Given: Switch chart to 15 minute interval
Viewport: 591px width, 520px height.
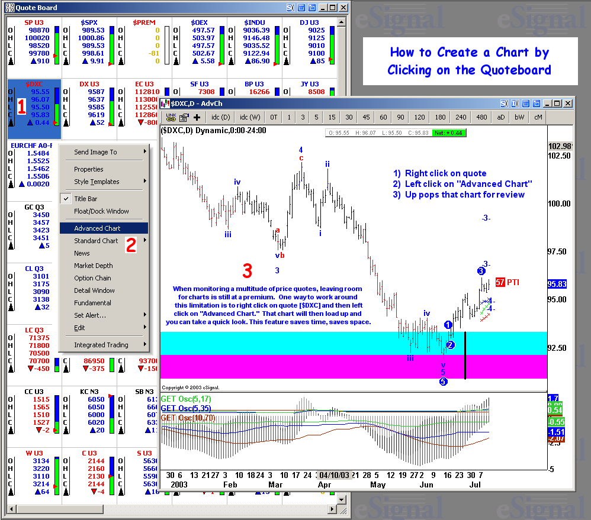Looking at the screenshot, I should coord(332,117).
